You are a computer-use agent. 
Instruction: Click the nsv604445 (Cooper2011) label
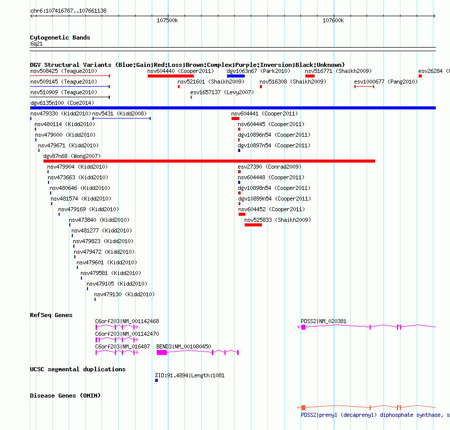coord(271,124)
